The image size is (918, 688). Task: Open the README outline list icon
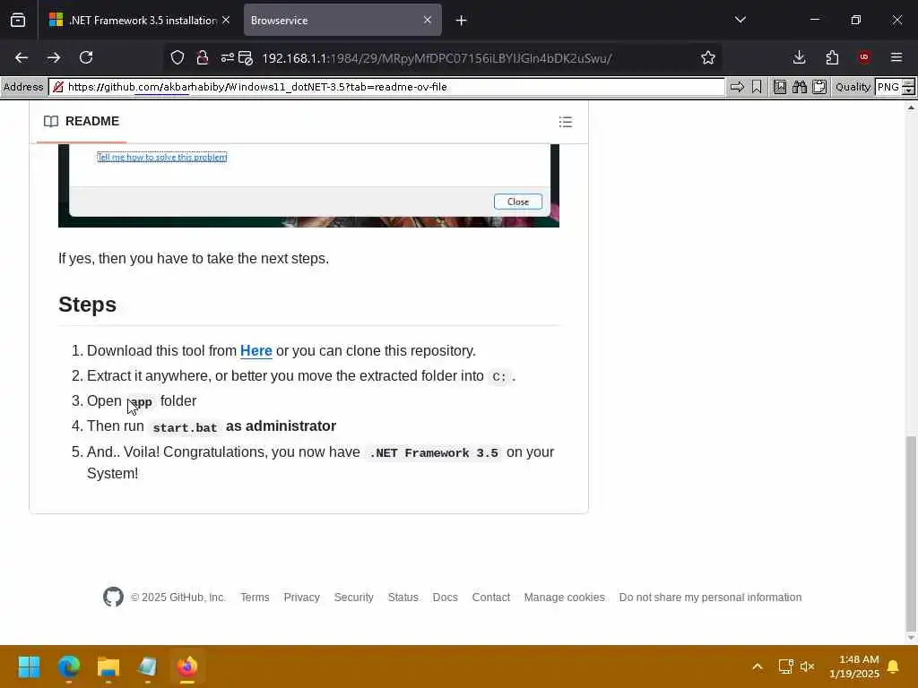tap(565, 122)
